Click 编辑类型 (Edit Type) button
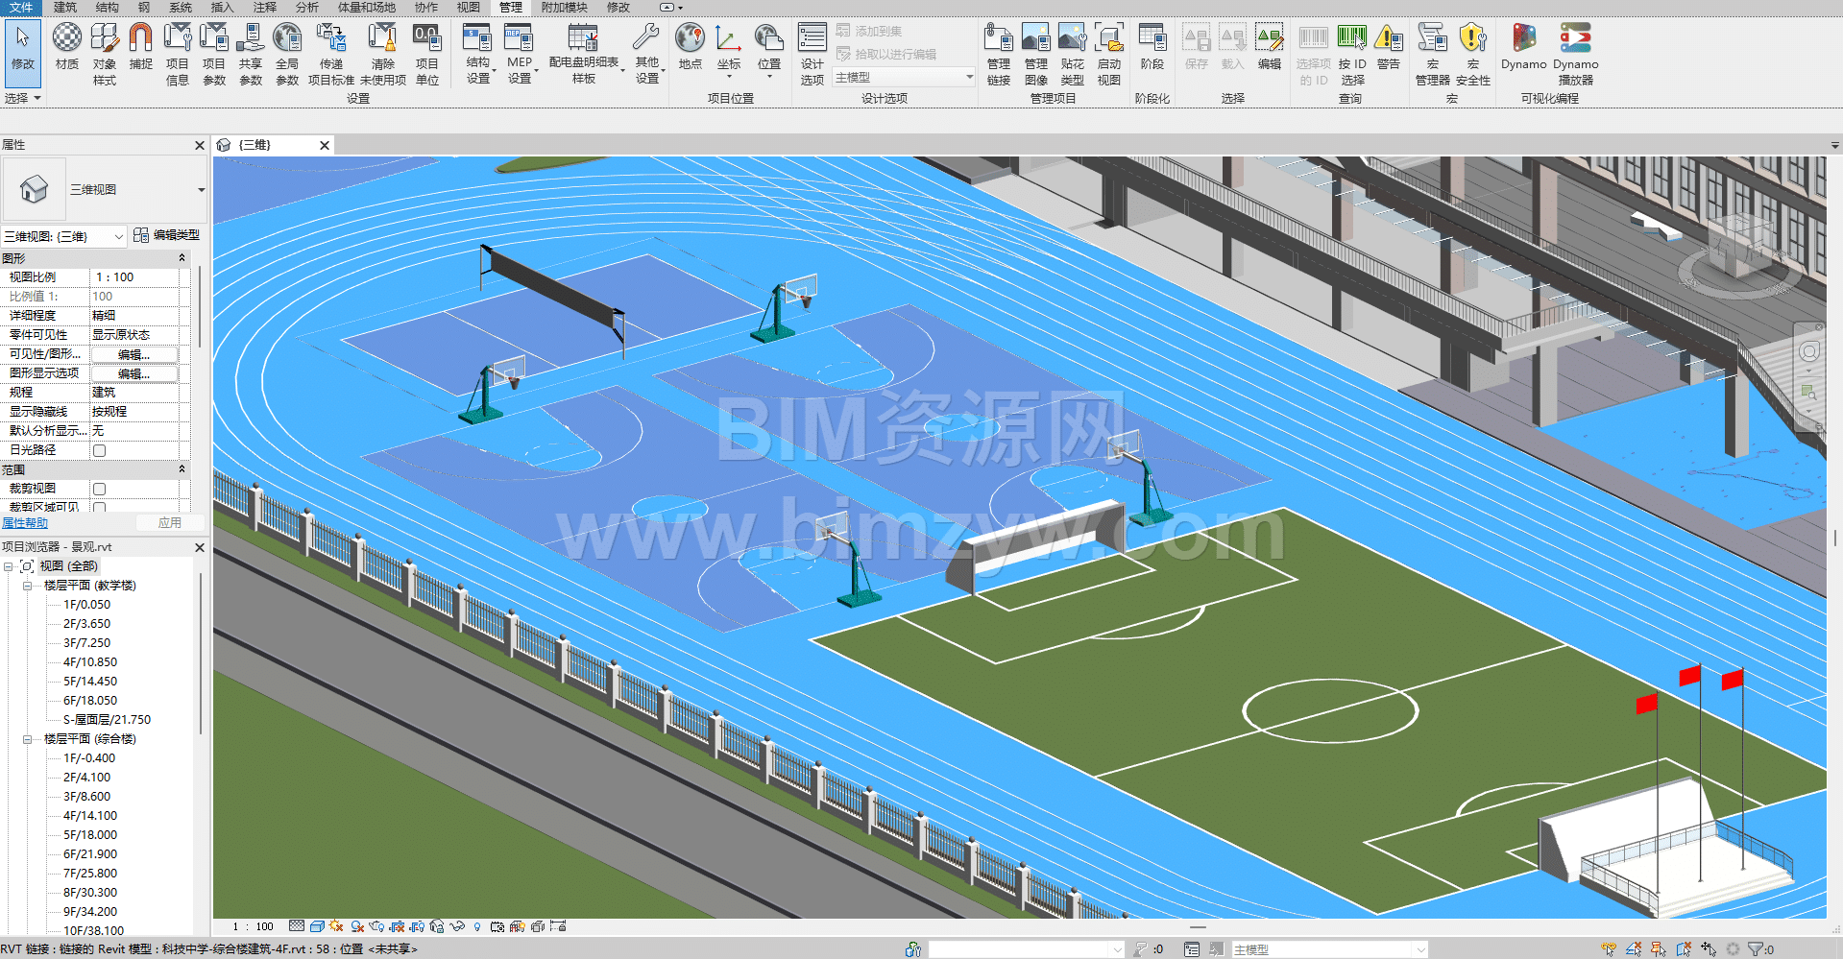The image size is (1843, 959). (x=167, y=235)
